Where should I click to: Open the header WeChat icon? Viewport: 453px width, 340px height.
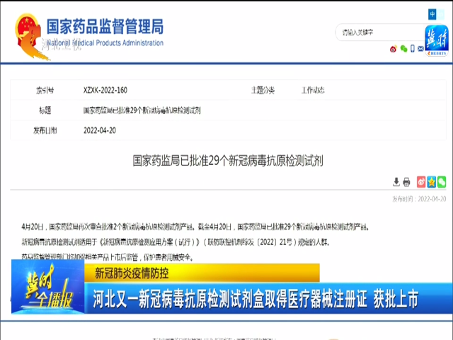click(x=403, y=49)
